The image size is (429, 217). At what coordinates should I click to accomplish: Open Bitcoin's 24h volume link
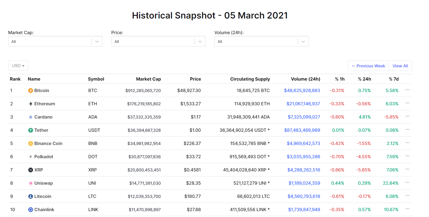point(302,91)
